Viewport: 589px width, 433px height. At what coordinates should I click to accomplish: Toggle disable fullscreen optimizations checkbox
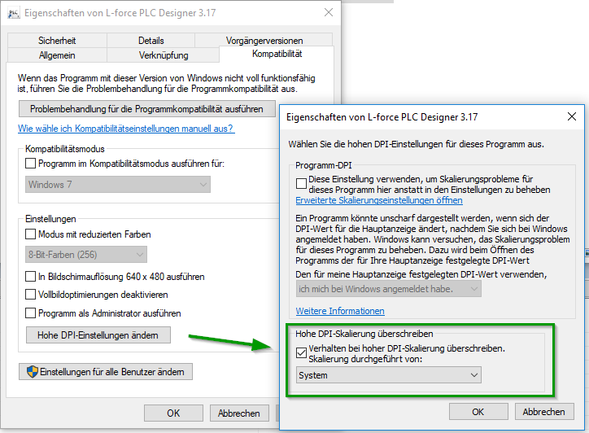tap(32, 295)
